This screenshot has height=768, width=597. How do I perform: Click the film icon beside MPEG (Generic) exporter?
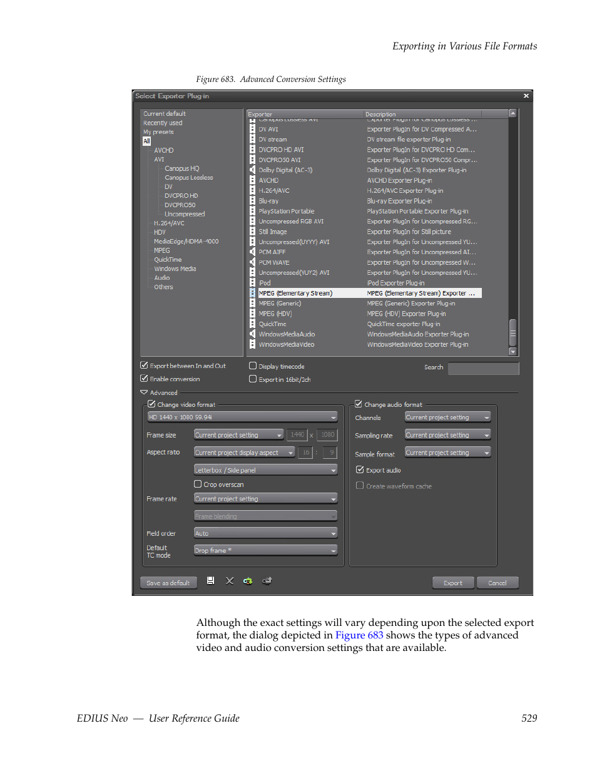252,304
